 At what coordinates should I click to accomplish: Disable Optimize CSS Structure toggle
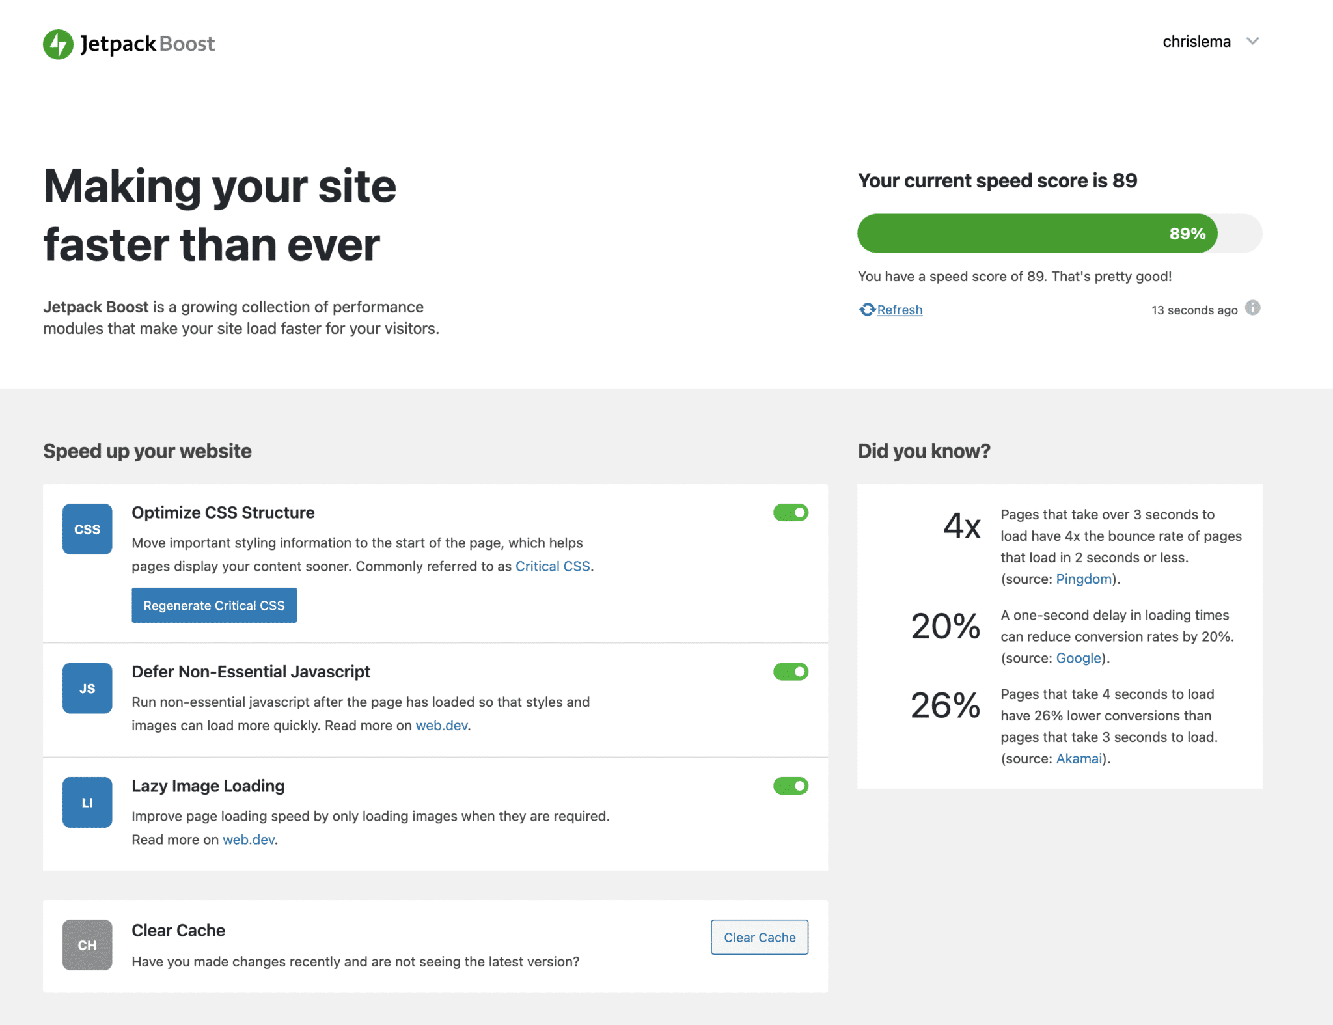click(790, 513)
